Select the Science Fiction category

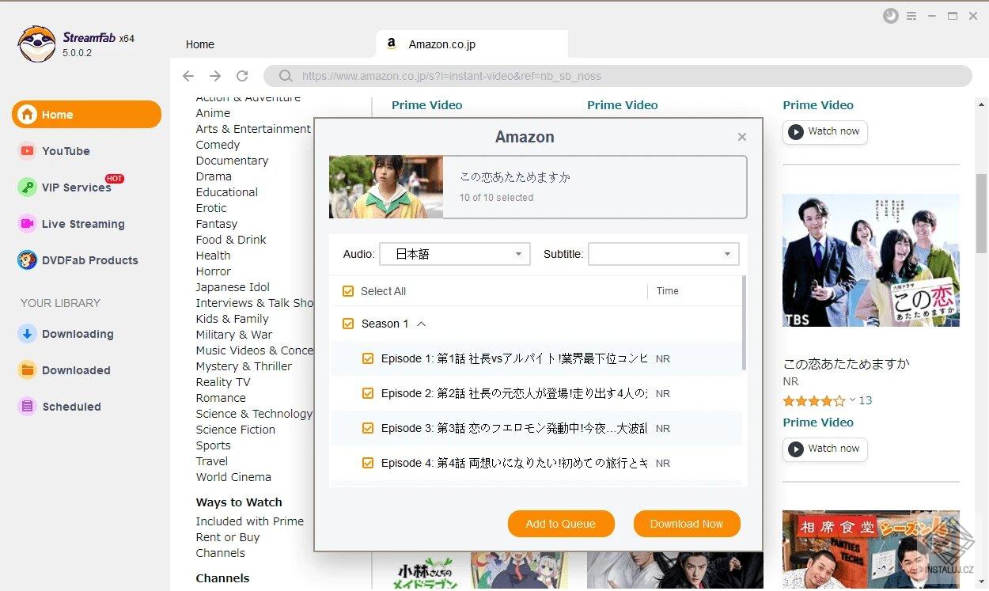pyautogui.click(x=236, y=430)
